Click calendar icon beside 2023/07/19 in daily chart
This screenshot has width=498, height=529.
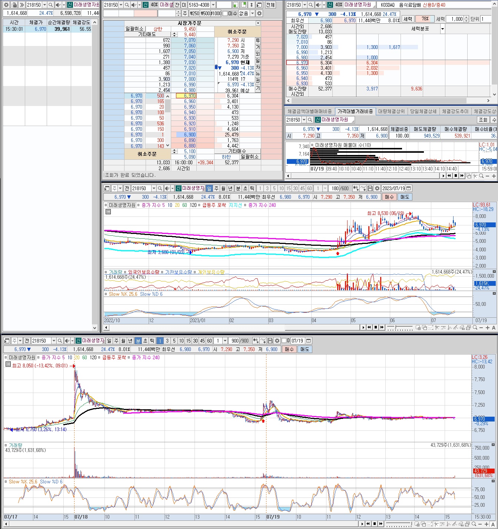coord(409,188)
